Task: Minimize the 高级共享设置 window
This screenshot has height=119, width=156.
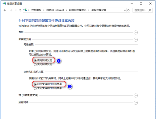Action: pos(132,4)
